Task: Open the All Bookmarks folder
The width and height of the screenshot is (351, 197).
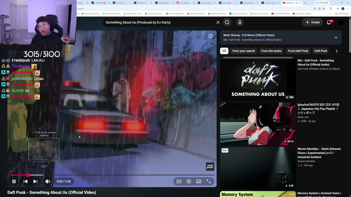Action: (x=342, y=14)
